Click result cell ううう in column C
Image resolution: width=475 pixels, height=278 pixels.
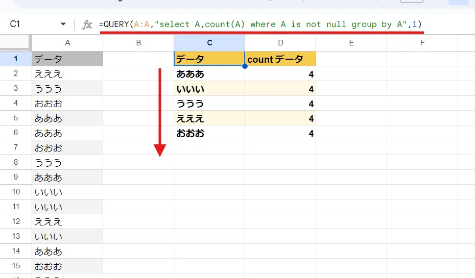[x=209, y=103]
